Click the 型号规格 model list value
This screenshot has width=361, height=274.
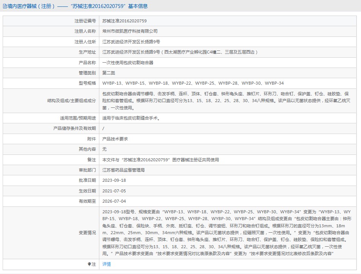click(193, 83)
